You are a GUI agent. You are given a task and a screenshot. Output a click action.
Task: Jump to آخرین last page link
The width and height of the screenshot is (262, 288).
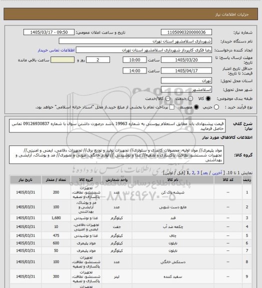point(217,173)
